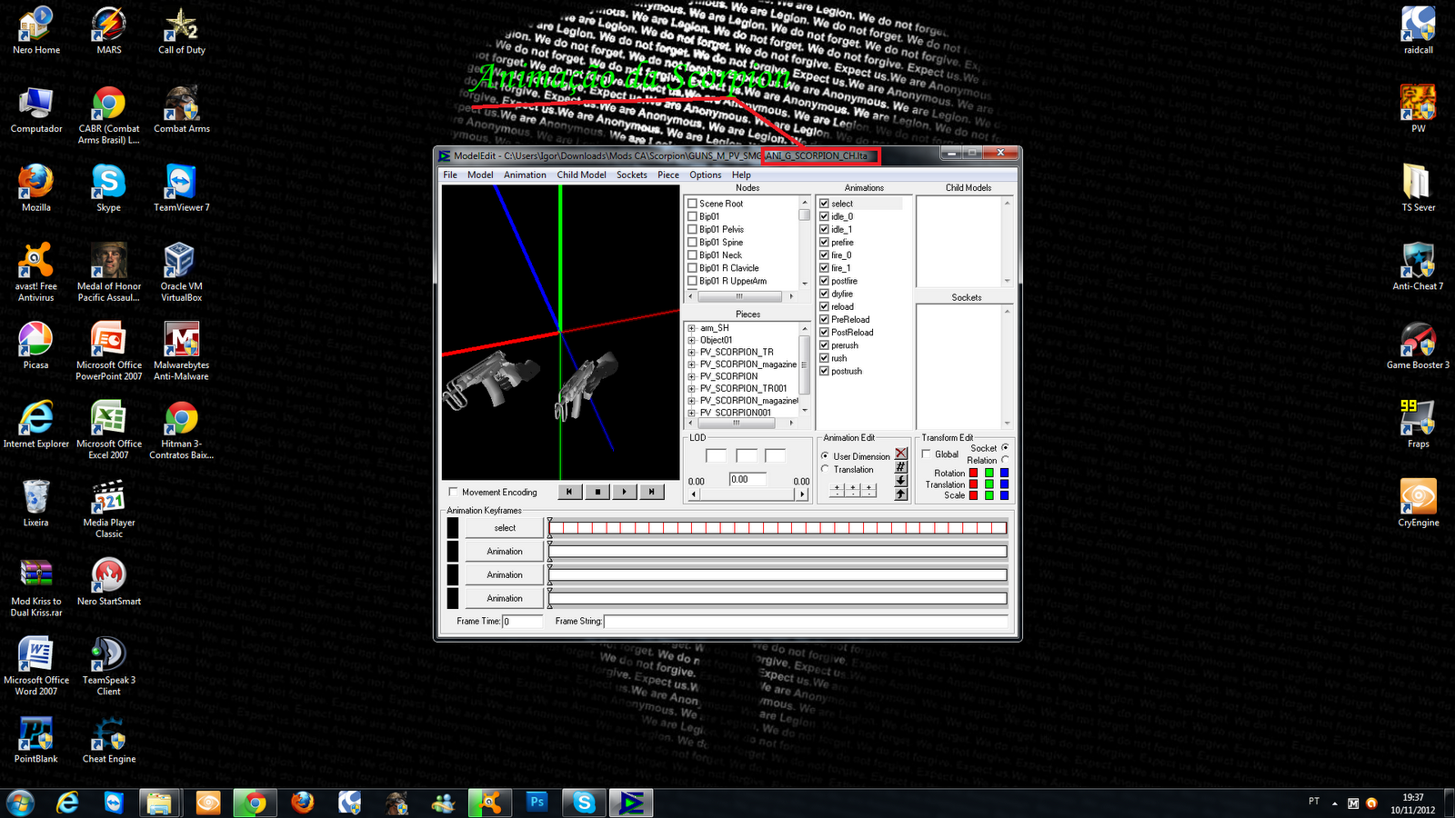Click the Photoshop icon in the taskbar
1455x818 pixels.
537,803
